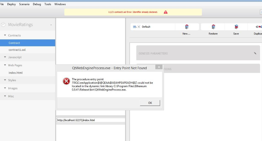Click the edit scenario icon before Default
Viewport: 262px width, 141px height.
pyautogui.click(x=135, y=27)
